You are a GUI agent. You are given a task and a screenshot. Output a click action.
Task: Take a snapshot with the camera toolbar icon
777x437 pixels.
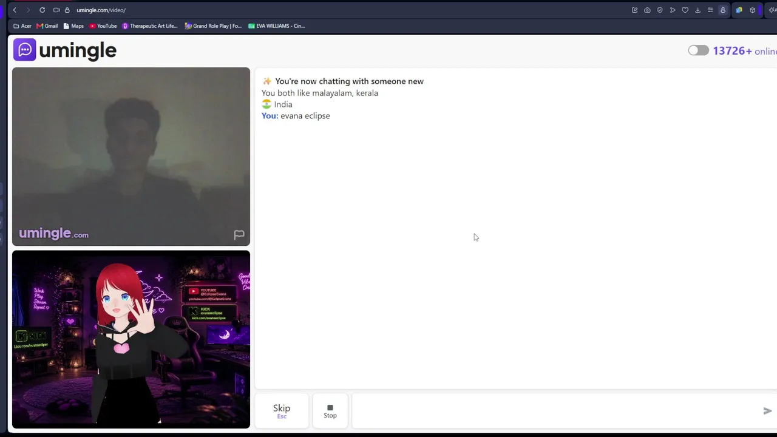[647, 10]
